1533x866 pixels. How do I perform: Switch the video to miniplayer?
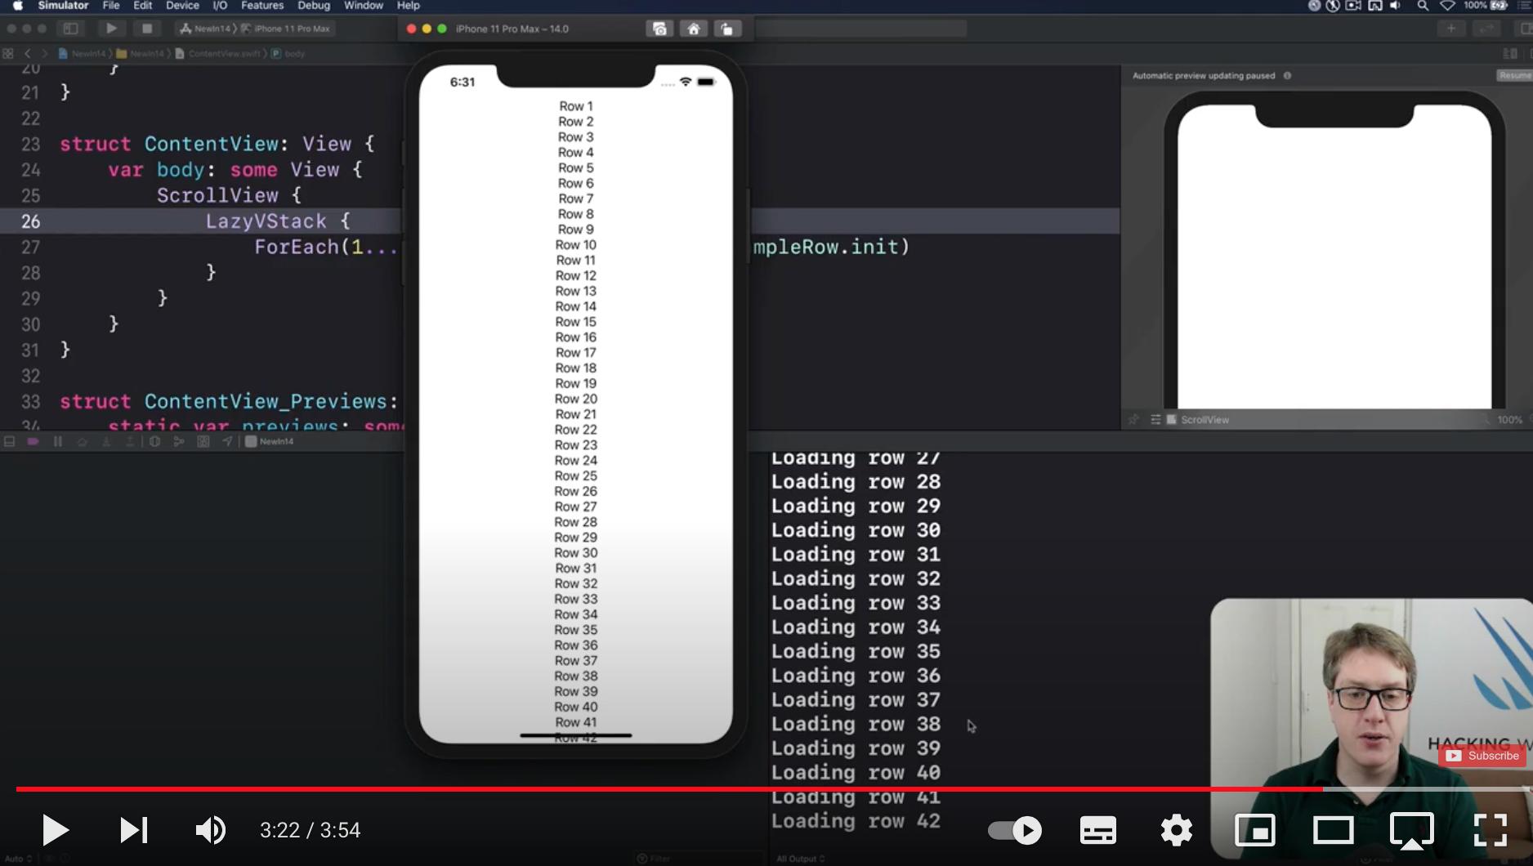click(1255, 831)
